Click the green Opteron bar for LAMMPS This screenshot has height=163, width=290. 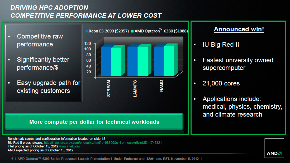[142, 61]
